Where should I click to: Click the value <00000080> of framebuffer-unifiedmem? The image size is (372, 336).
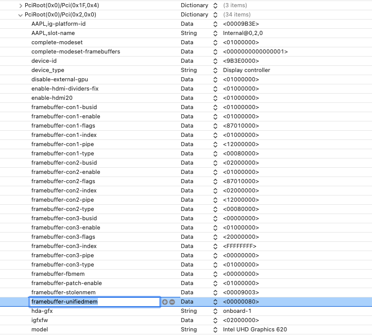point(241,302)
